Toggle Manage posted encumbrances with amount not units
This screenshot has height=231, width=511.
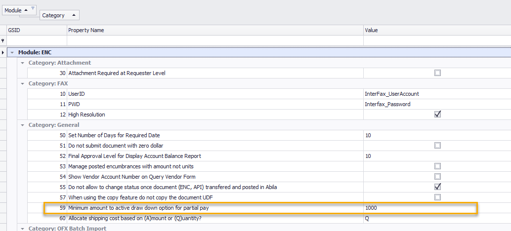click(x=437, y=166)
